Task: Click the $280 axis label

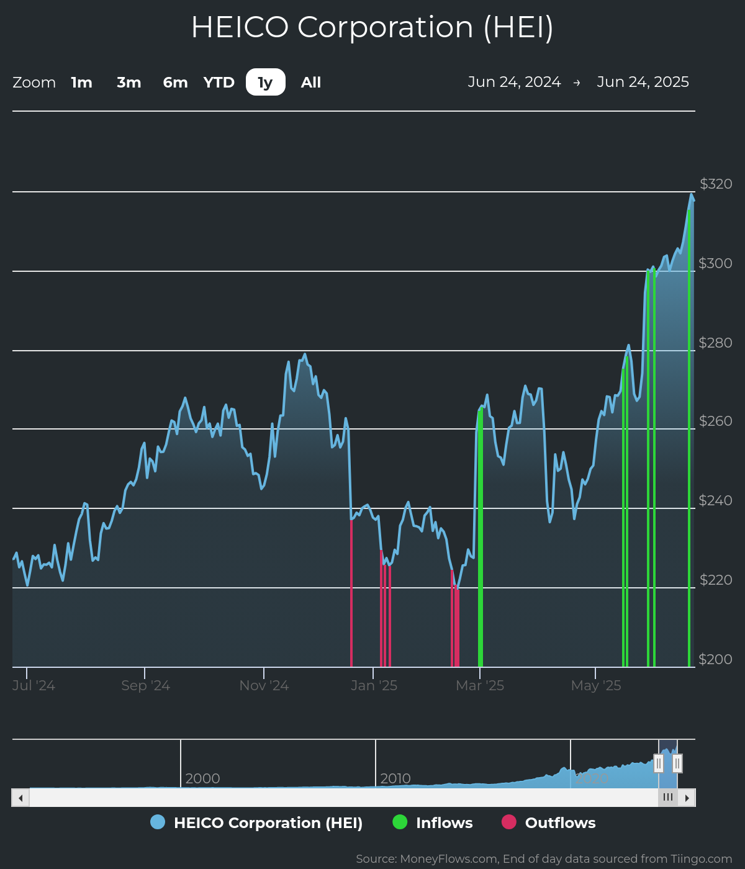Action: 716,343
